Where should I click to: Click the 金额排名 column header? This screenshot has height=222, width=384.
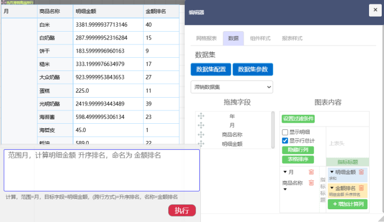[x=161, y=11]
